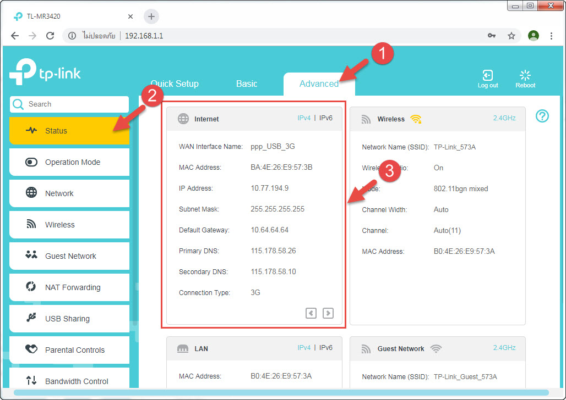This screenshot has width=566, height=400.
Task: Open the Status menu item
Action: 69,131
